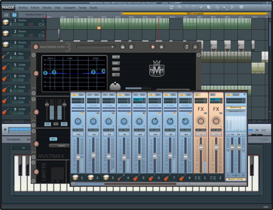Toggle HiQ mode in MultiMax
This screenshot has height=210, width=273.
(x=53, y=139)
